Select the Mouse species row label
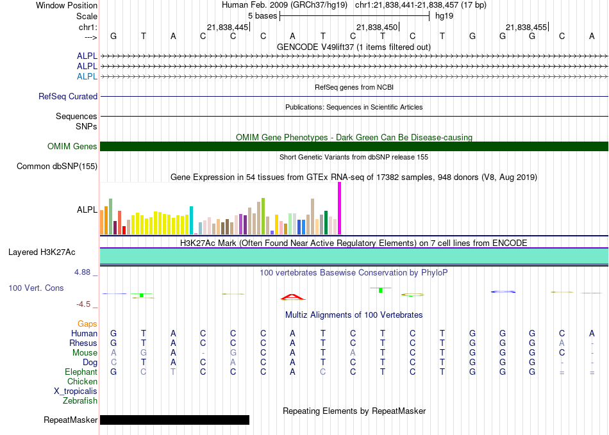 [x=85, y=353]
